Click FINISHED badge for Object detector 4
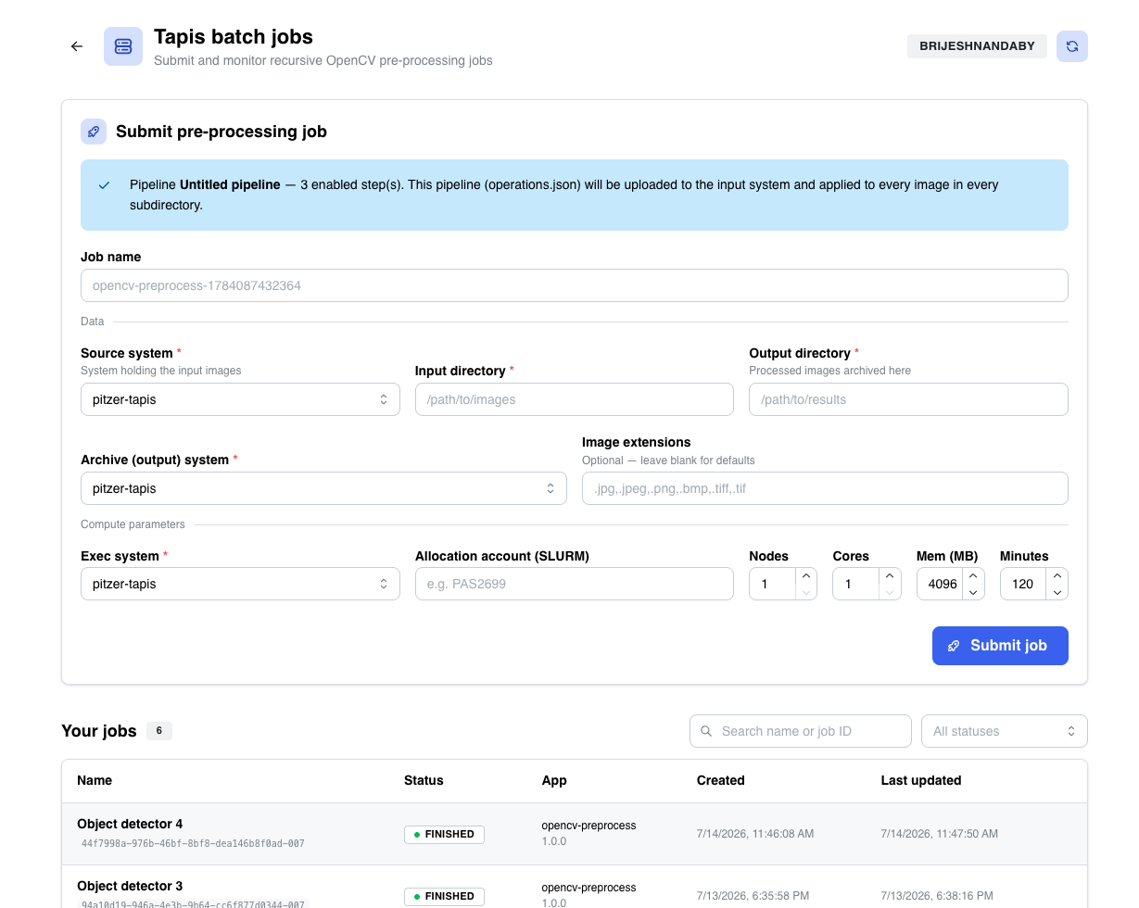Viewport: 1139px width, 908px height. pyautogui.click(x=444, y=834)
